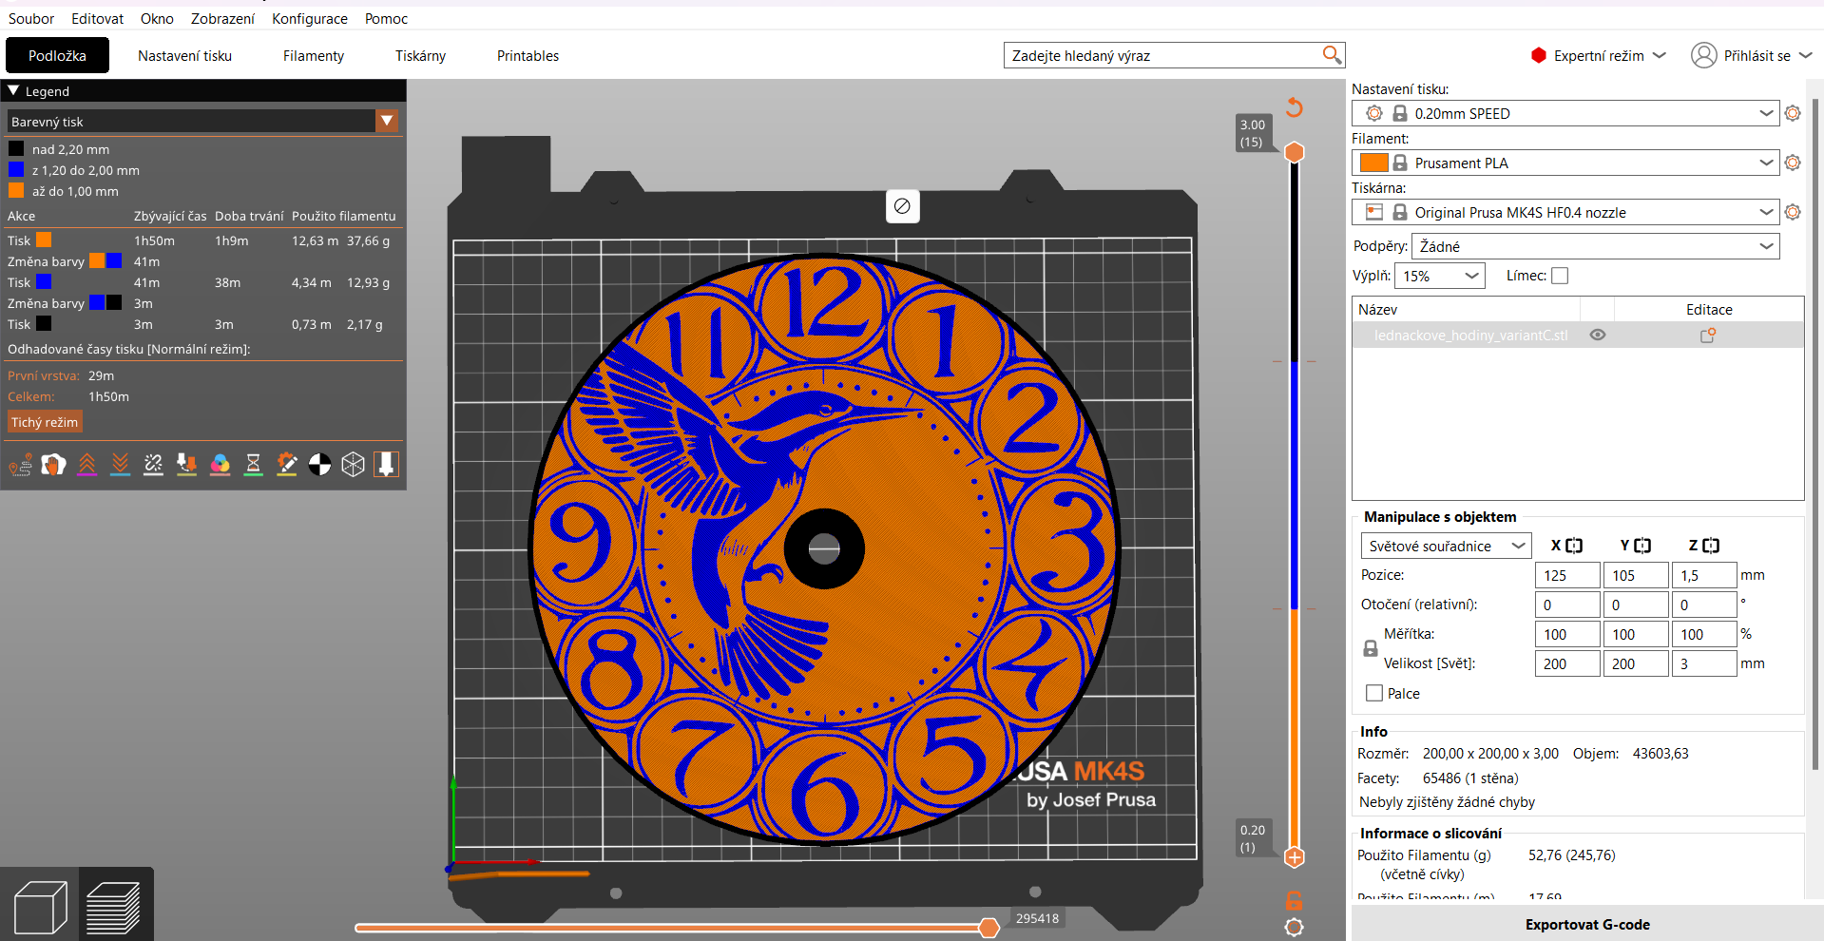Switch to sliced layers preview view

(x=113, y=907)
